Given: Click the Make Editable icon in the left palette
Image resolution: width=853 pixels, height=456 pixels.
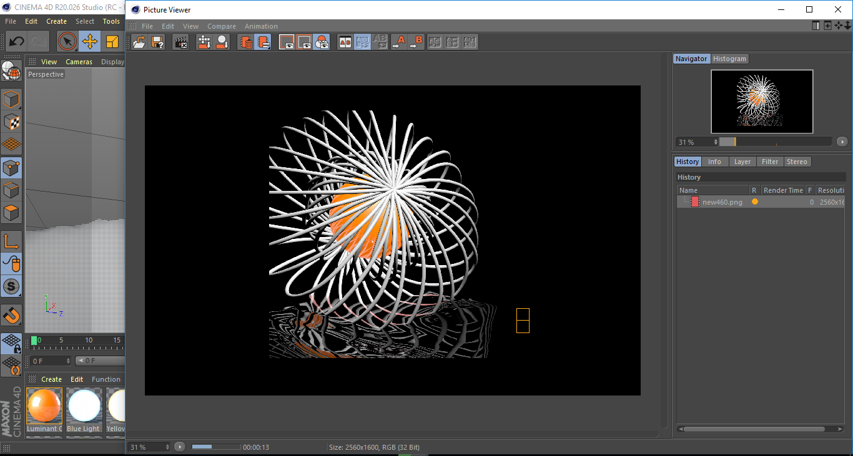Looking at the screenshot, I should pyautogui.click(x=11, y=70).
